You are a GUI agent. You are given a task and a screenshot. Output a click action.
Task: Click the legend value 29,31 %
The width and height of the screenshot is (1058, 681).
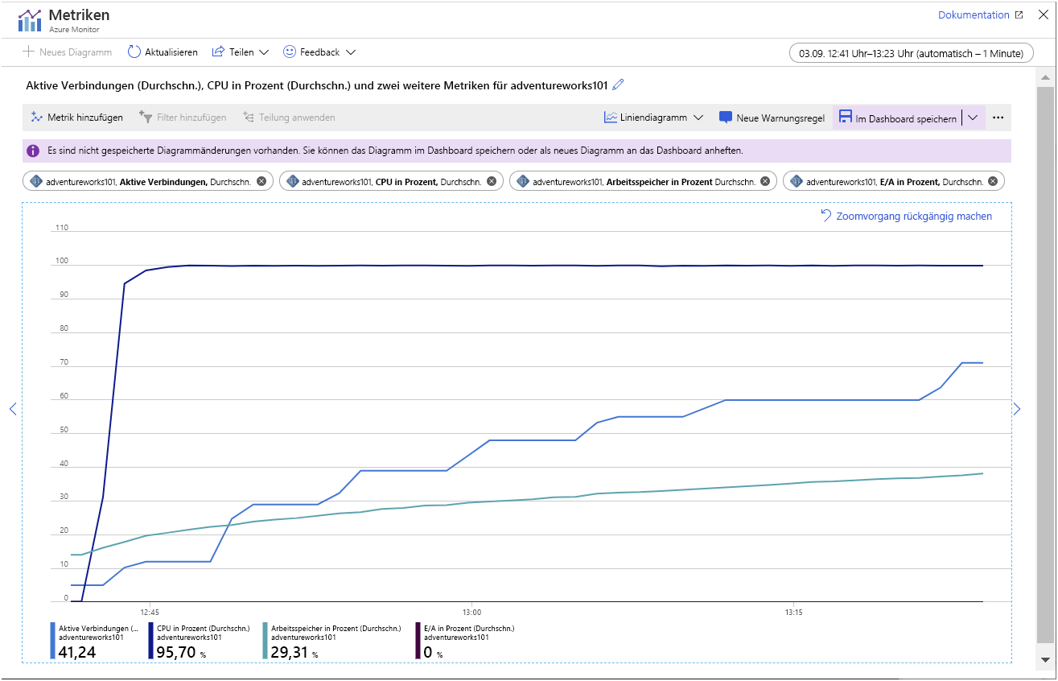tap(295, 652)
